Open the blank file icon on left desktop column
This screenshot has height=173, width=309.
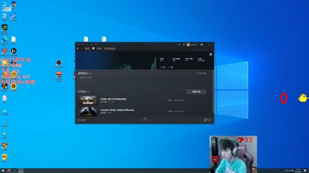[x=5, y=99]
